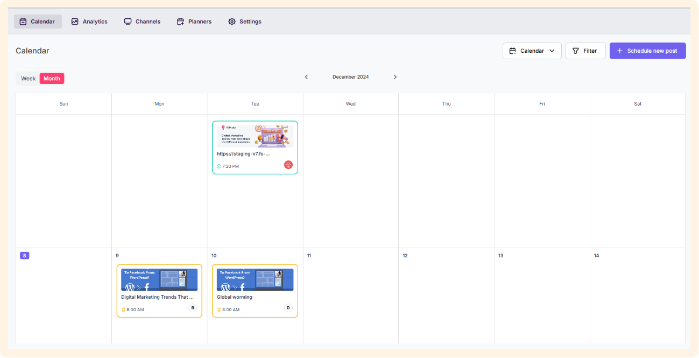Click the Wed column header
Image resolution: width=699 pixels, height=358 pixels.
pyautogui.click(x=351, y=104)
